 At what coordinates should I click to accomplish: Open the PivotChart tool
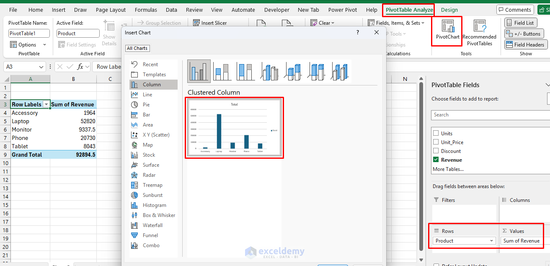point(447,31)
